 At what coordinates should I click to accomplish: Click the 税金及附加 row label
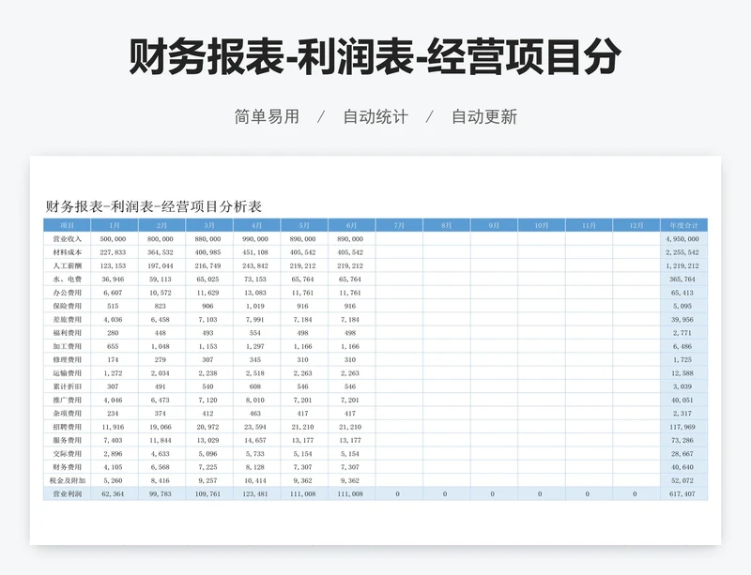click(x=67, y=480)
